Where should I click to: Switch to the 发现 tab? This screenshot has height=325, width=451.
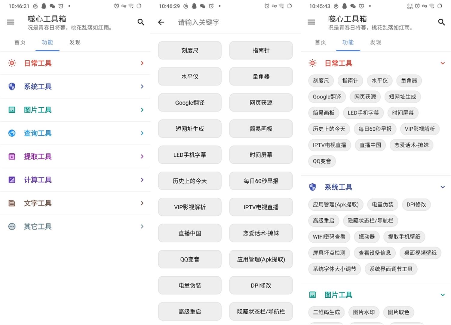pos(75,42)
